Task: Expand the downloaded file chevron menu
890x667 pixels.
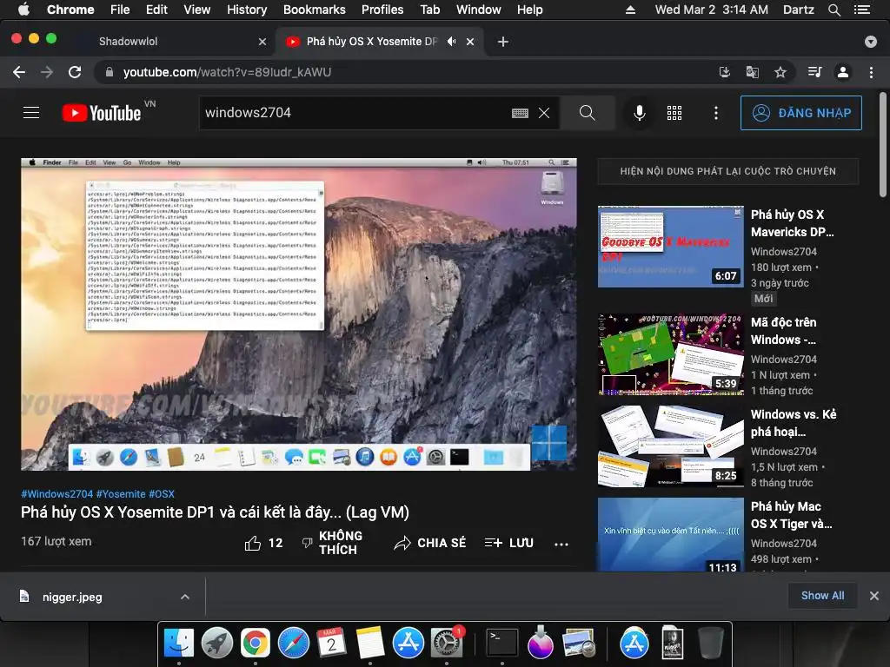Action: [x=184, y=597]
